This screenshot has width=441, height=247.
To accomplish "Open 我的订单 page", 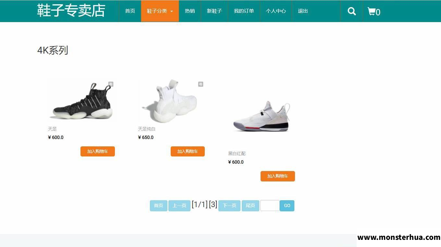I will point(244,11).
